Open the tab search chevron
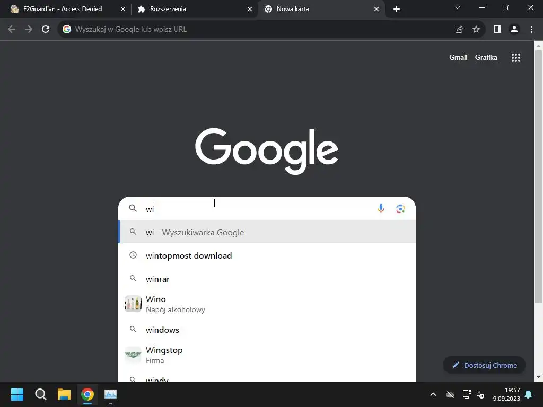Image resolution: width=543 pixels, height=407 pixels. click(x=458, y=7)
